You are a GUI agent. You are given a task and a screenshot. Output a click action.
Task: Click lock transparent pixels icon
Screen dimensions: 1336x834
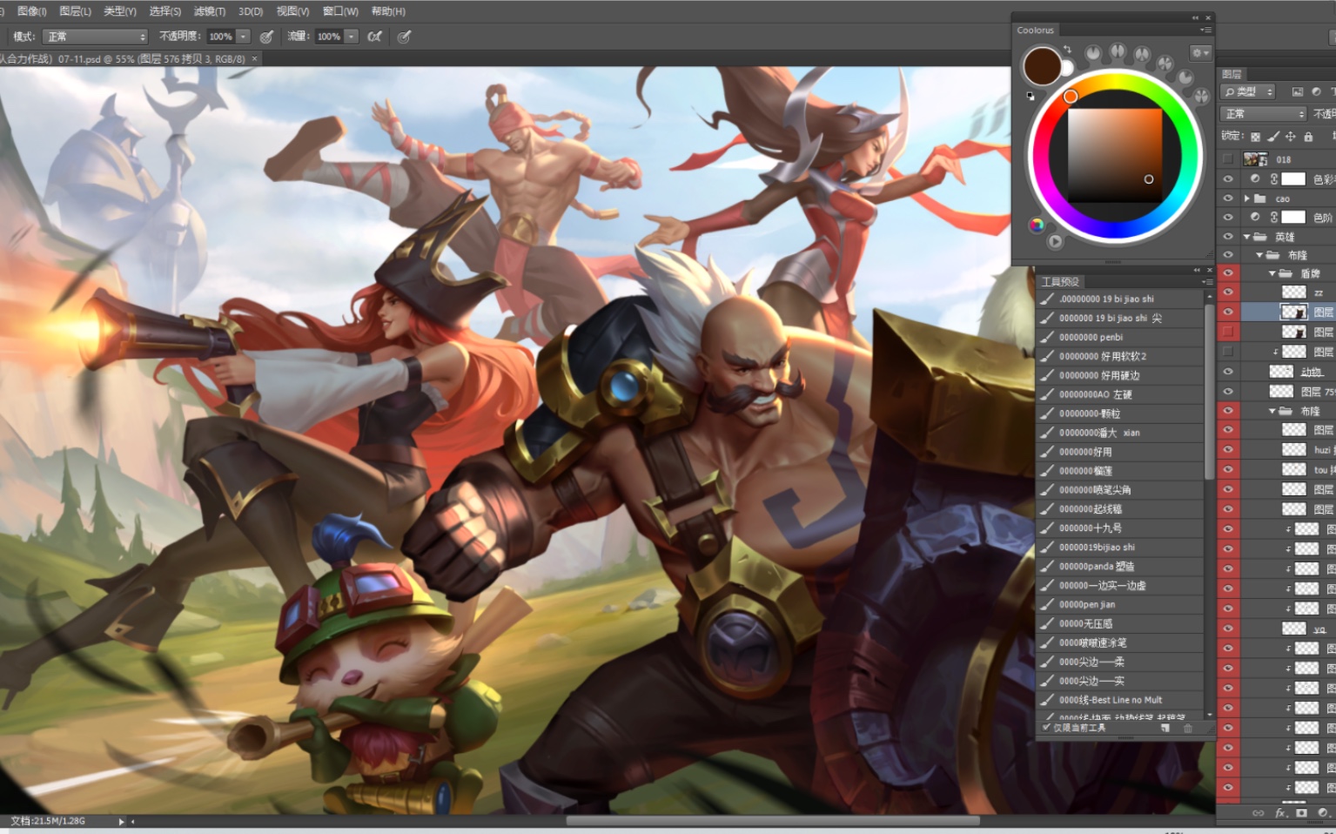point(1255,137)
